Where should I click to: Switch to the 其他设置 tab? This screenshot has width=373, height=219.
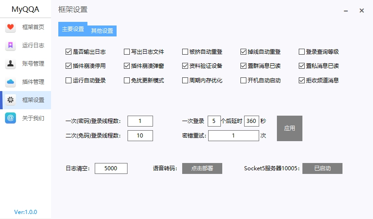[102, 31]
